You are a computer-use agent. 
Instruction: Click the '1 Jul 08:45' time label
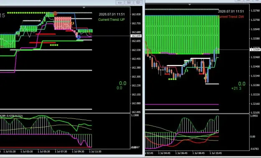point(198,153)
